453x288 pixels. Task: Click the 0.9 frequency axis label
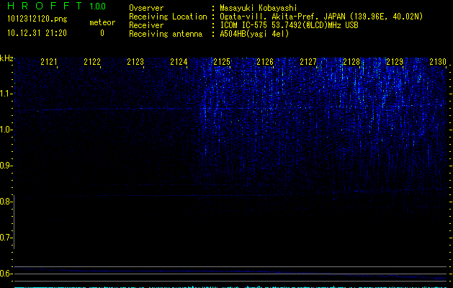(x=6, y=166)
